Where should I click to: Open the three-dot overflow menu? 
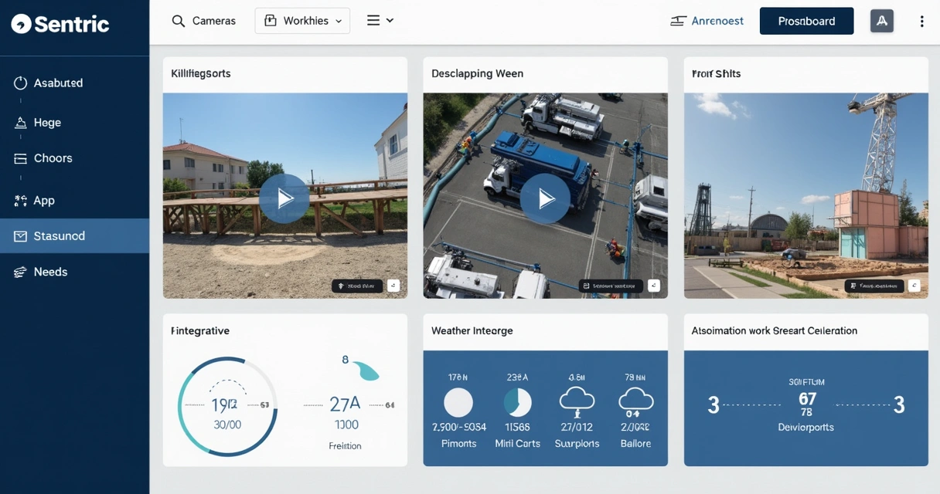pyautogui.click(x=921, y=21)
